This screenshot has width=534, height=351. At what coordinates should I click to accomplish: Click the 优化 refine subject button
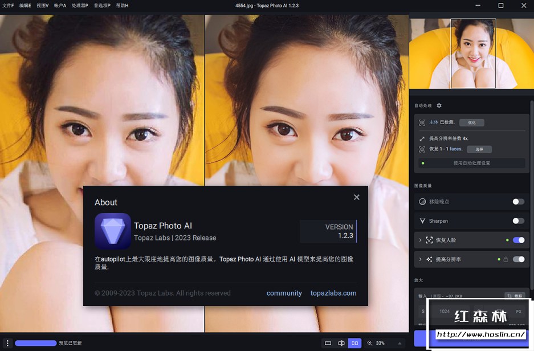point(472,123)
